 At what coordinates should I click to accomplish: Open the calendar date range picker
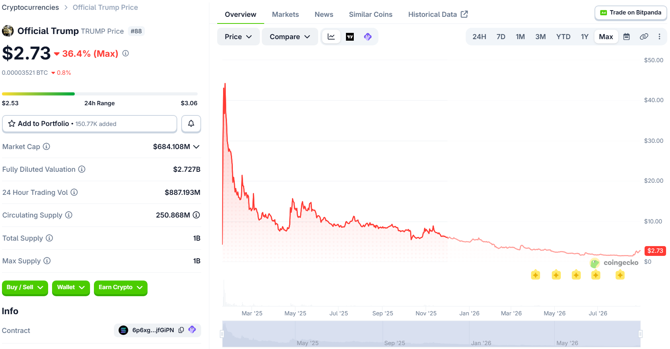click(x=627, y=37)
